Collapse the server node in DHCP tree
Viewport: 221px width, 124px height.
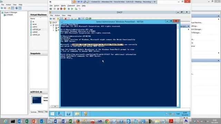(51, 25)
